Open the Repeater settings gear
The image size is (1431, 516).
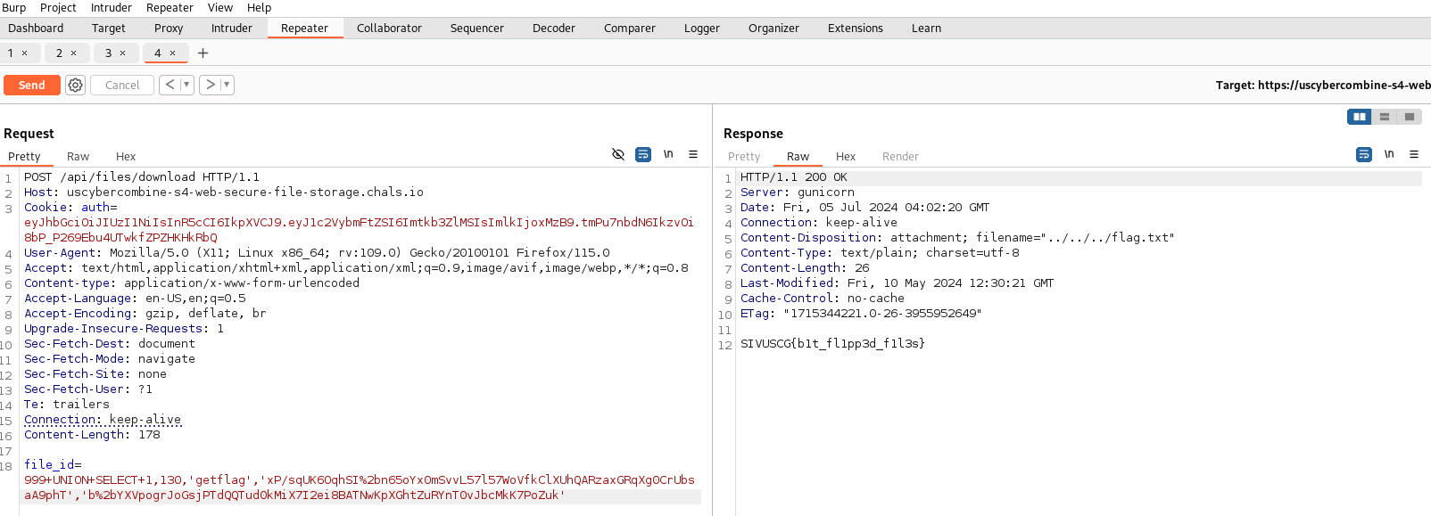(x=76, y=85)
